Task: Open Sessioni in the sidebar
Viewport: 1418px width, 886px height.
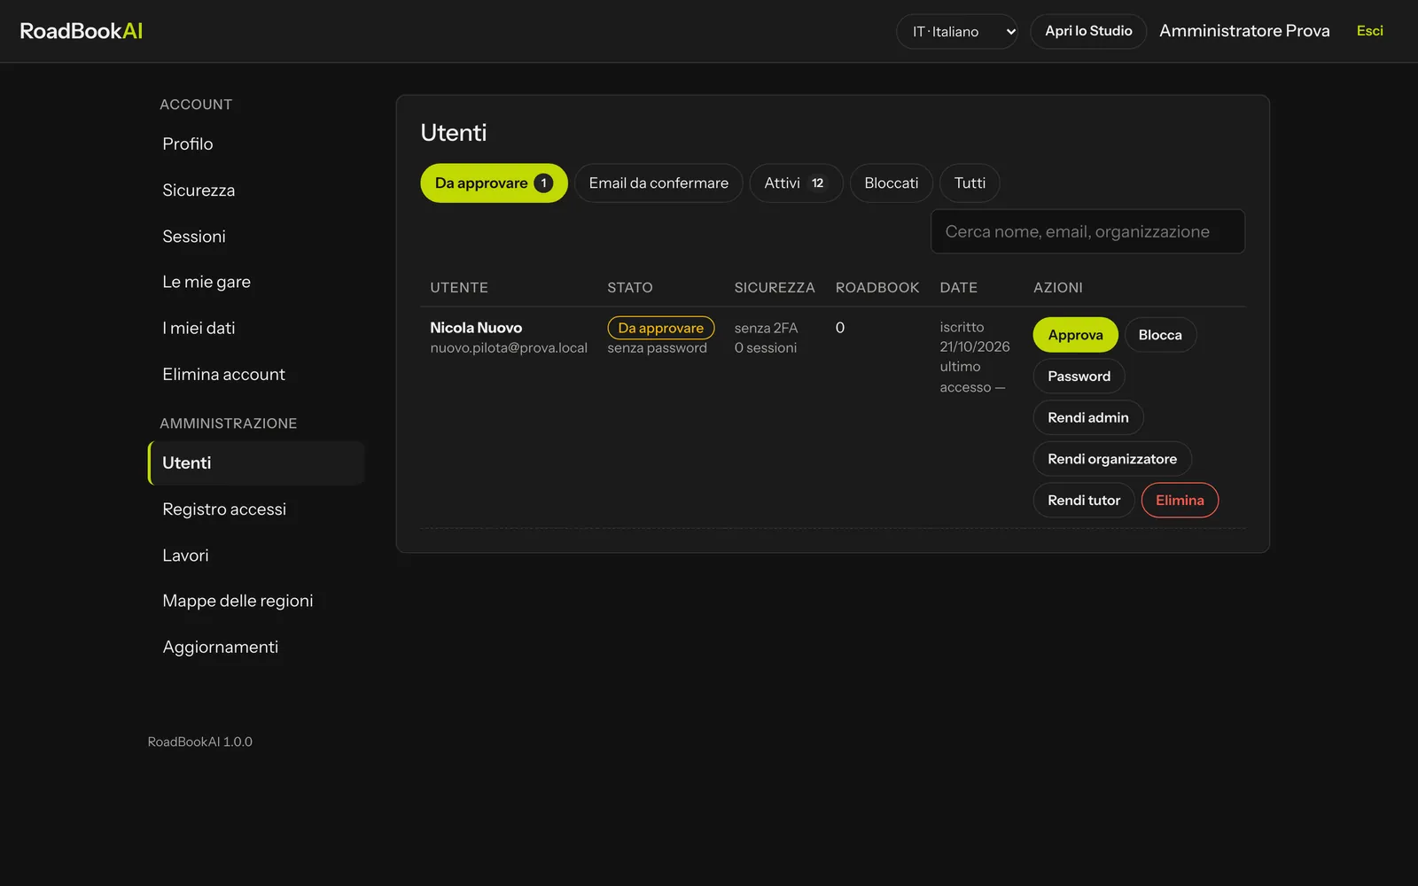Action: click(256, 237)
